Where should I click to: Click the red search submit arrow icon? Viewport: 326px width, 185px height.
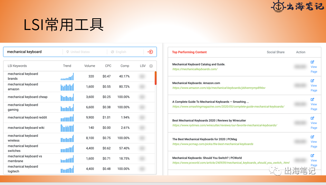150,52
